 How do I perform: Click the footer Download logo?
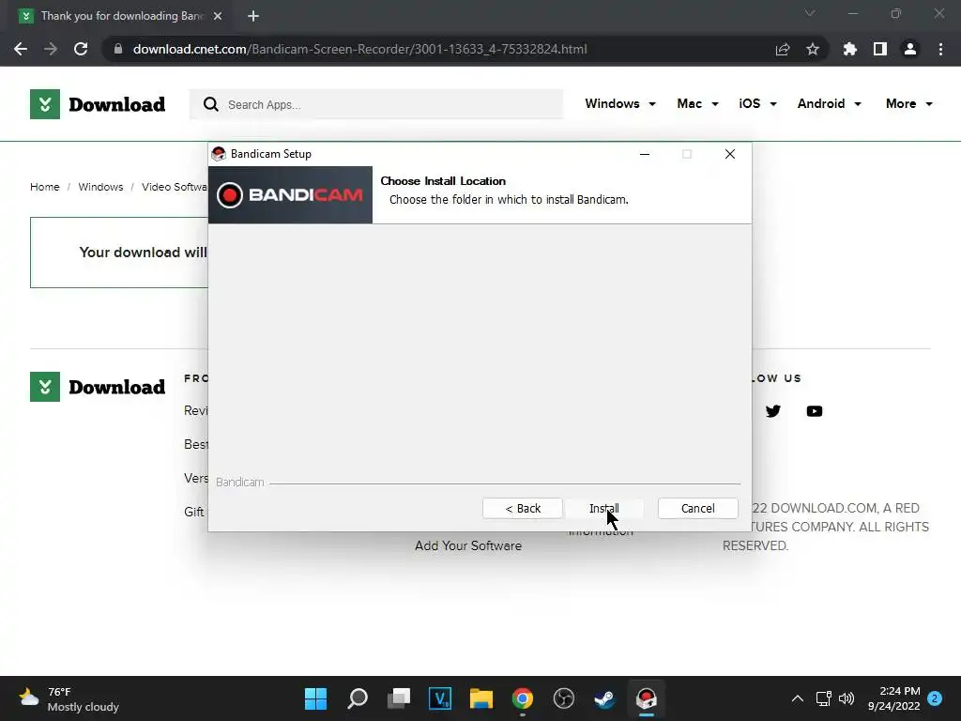tap(98, 387)
